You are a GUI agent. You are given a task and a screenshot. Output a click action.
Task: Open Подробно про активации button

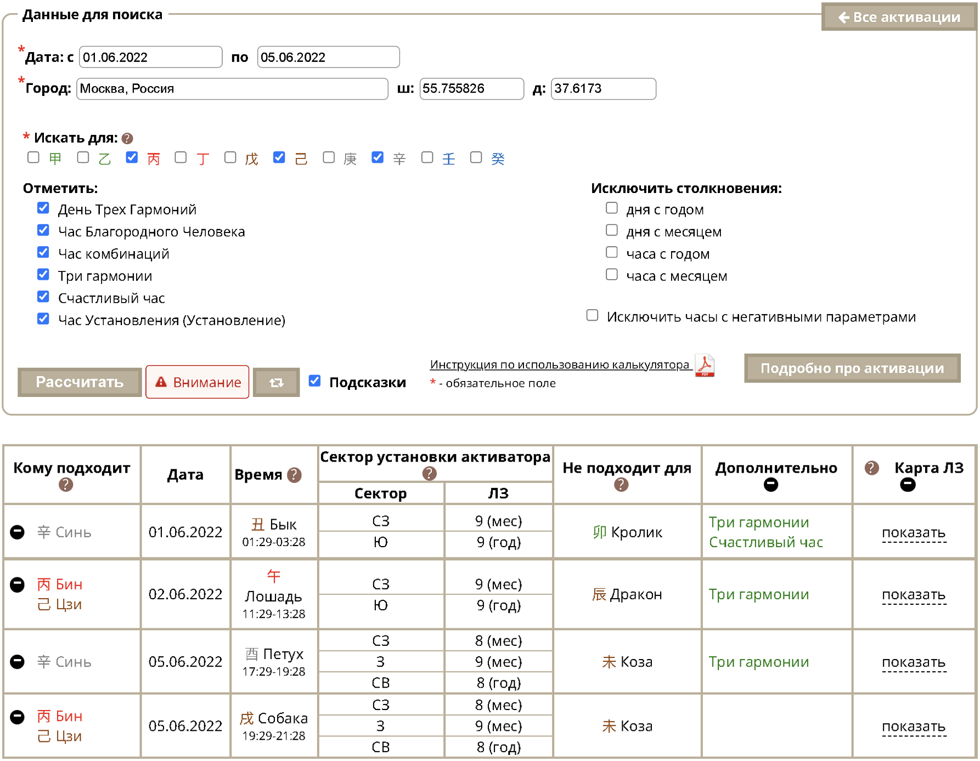tap(852, 368)
